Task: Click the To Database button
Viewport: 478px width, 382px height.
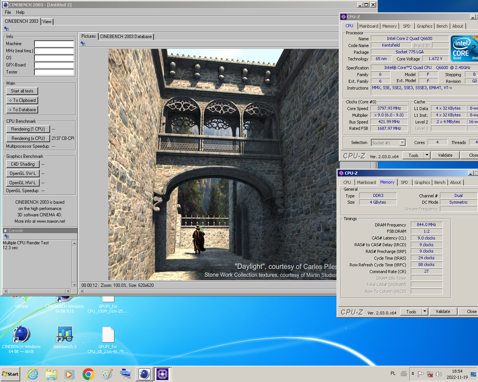Action: pyautogui.click(x=22, y=110)
